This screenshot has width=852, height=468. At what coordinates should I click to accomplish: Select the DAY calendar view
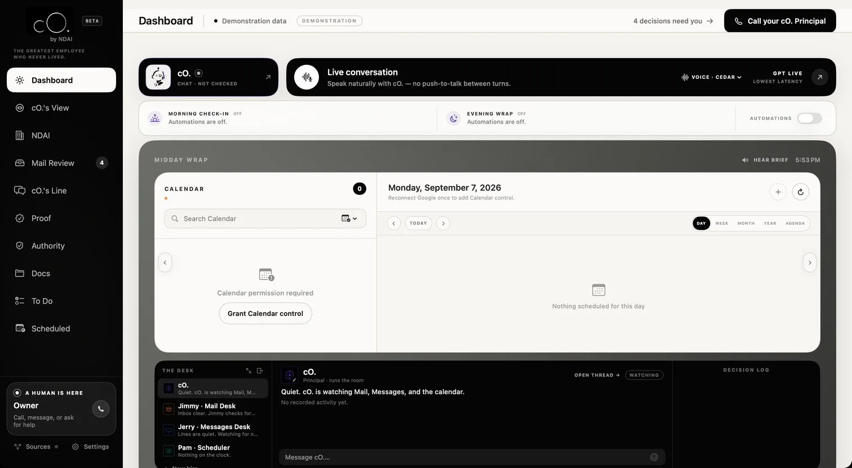pyautogui.click(x=701, y=224)
